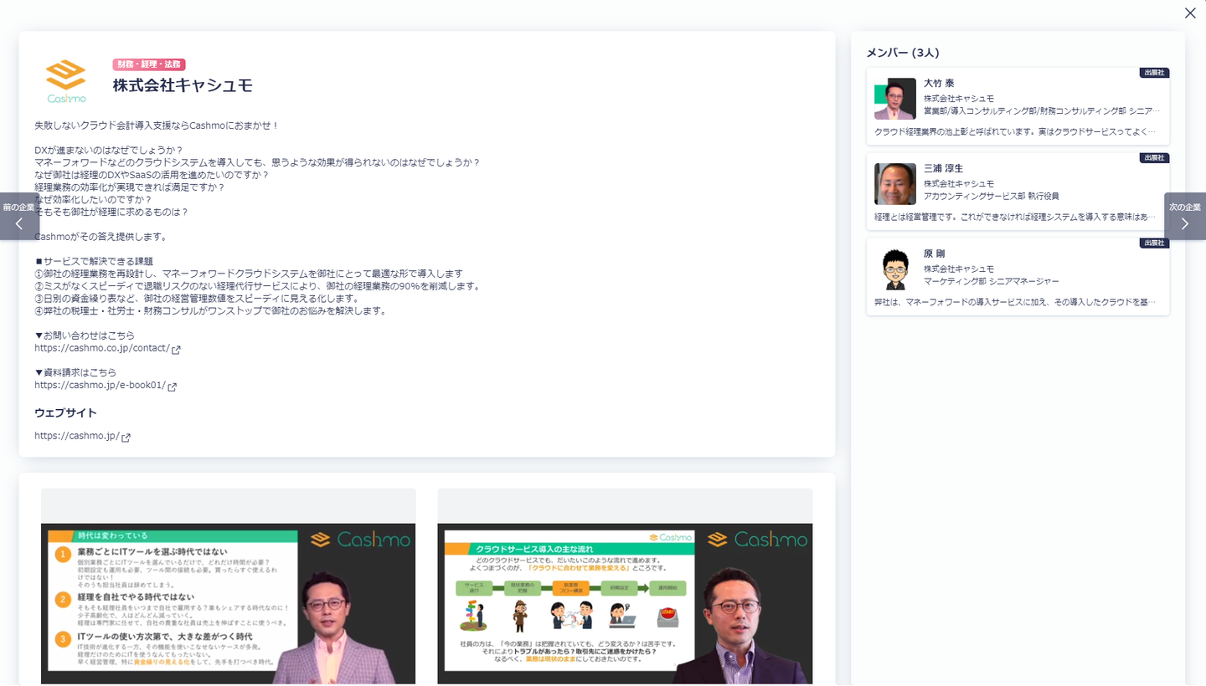Click 三浦 淳生 title アカウンティングサービス部 執行役員
Screen dimensions: 1206x686
pyautogui.click(x=992, y=197)
